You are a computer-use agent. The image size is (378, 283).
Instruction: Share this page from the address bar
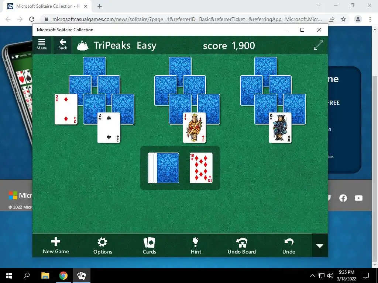[x=331, y=19]
